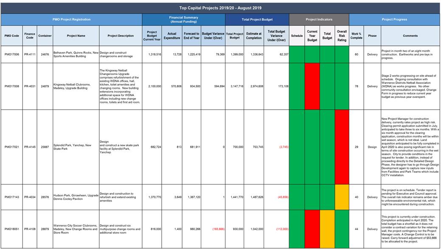Select the 'PMO Project Registration' group header
Screen dimensions: 441x249
[71, 19]
